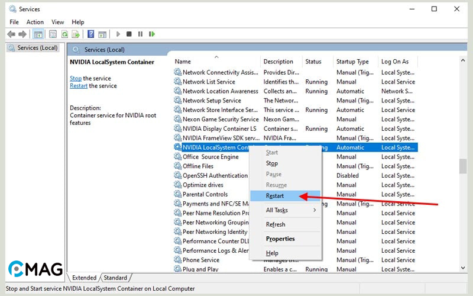Screen dimensions: 473x296
Task: Select the gear icon of Network Setup Service
Action: tap(178, 100)
